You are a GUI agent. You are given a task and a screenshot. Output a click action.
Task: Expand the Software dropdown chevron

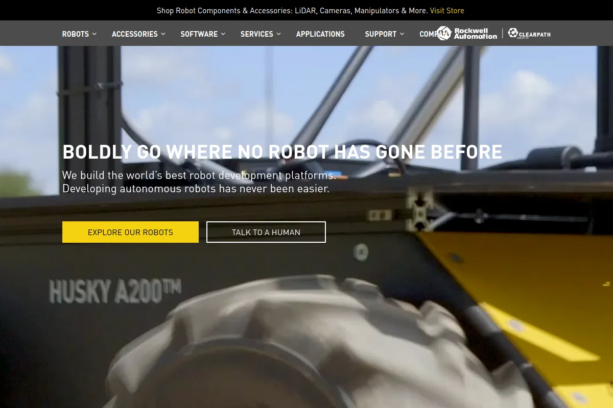click(223, 34)
